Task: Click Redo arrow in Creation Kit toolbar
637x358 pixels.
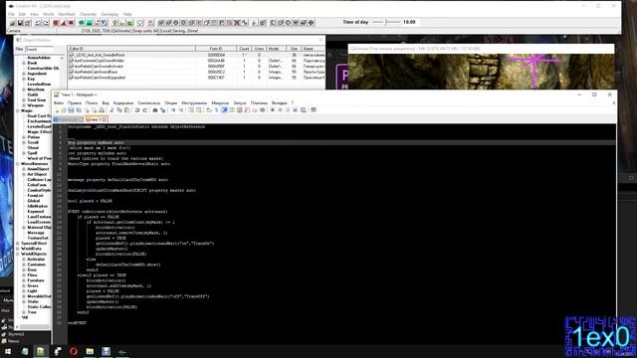Action: pos(46,23)
